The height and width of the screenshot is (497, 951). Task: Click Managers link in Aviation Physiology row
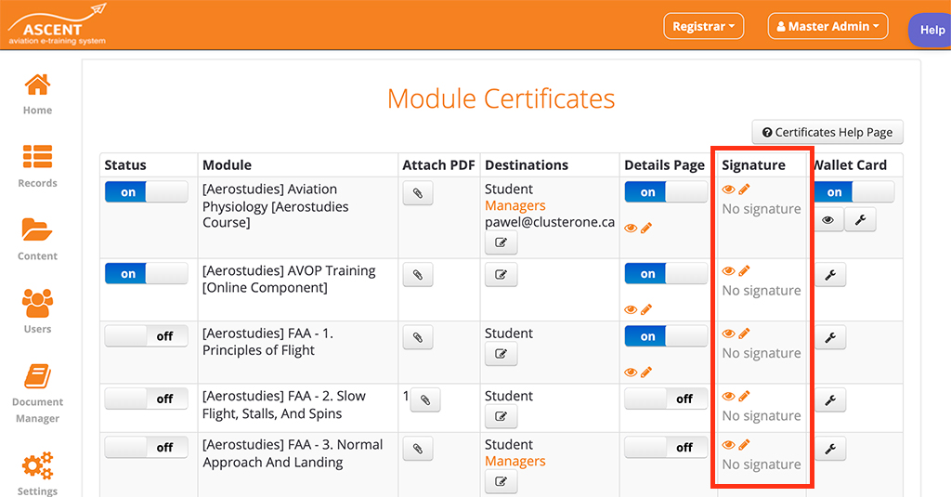pyautogui.click(x=515, y=205)
